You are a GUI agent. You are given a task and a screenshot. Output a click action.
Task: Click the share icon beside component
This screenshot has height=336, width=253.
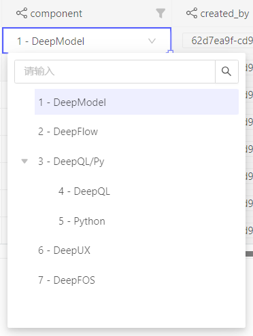point(22,13)
